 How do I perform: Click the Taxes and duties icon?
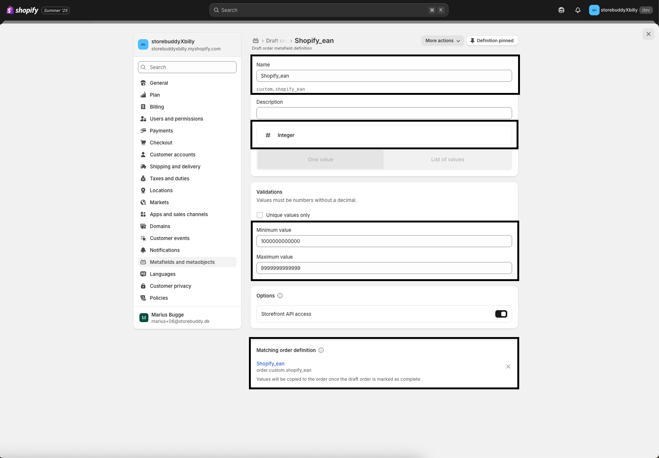(143, 178)
